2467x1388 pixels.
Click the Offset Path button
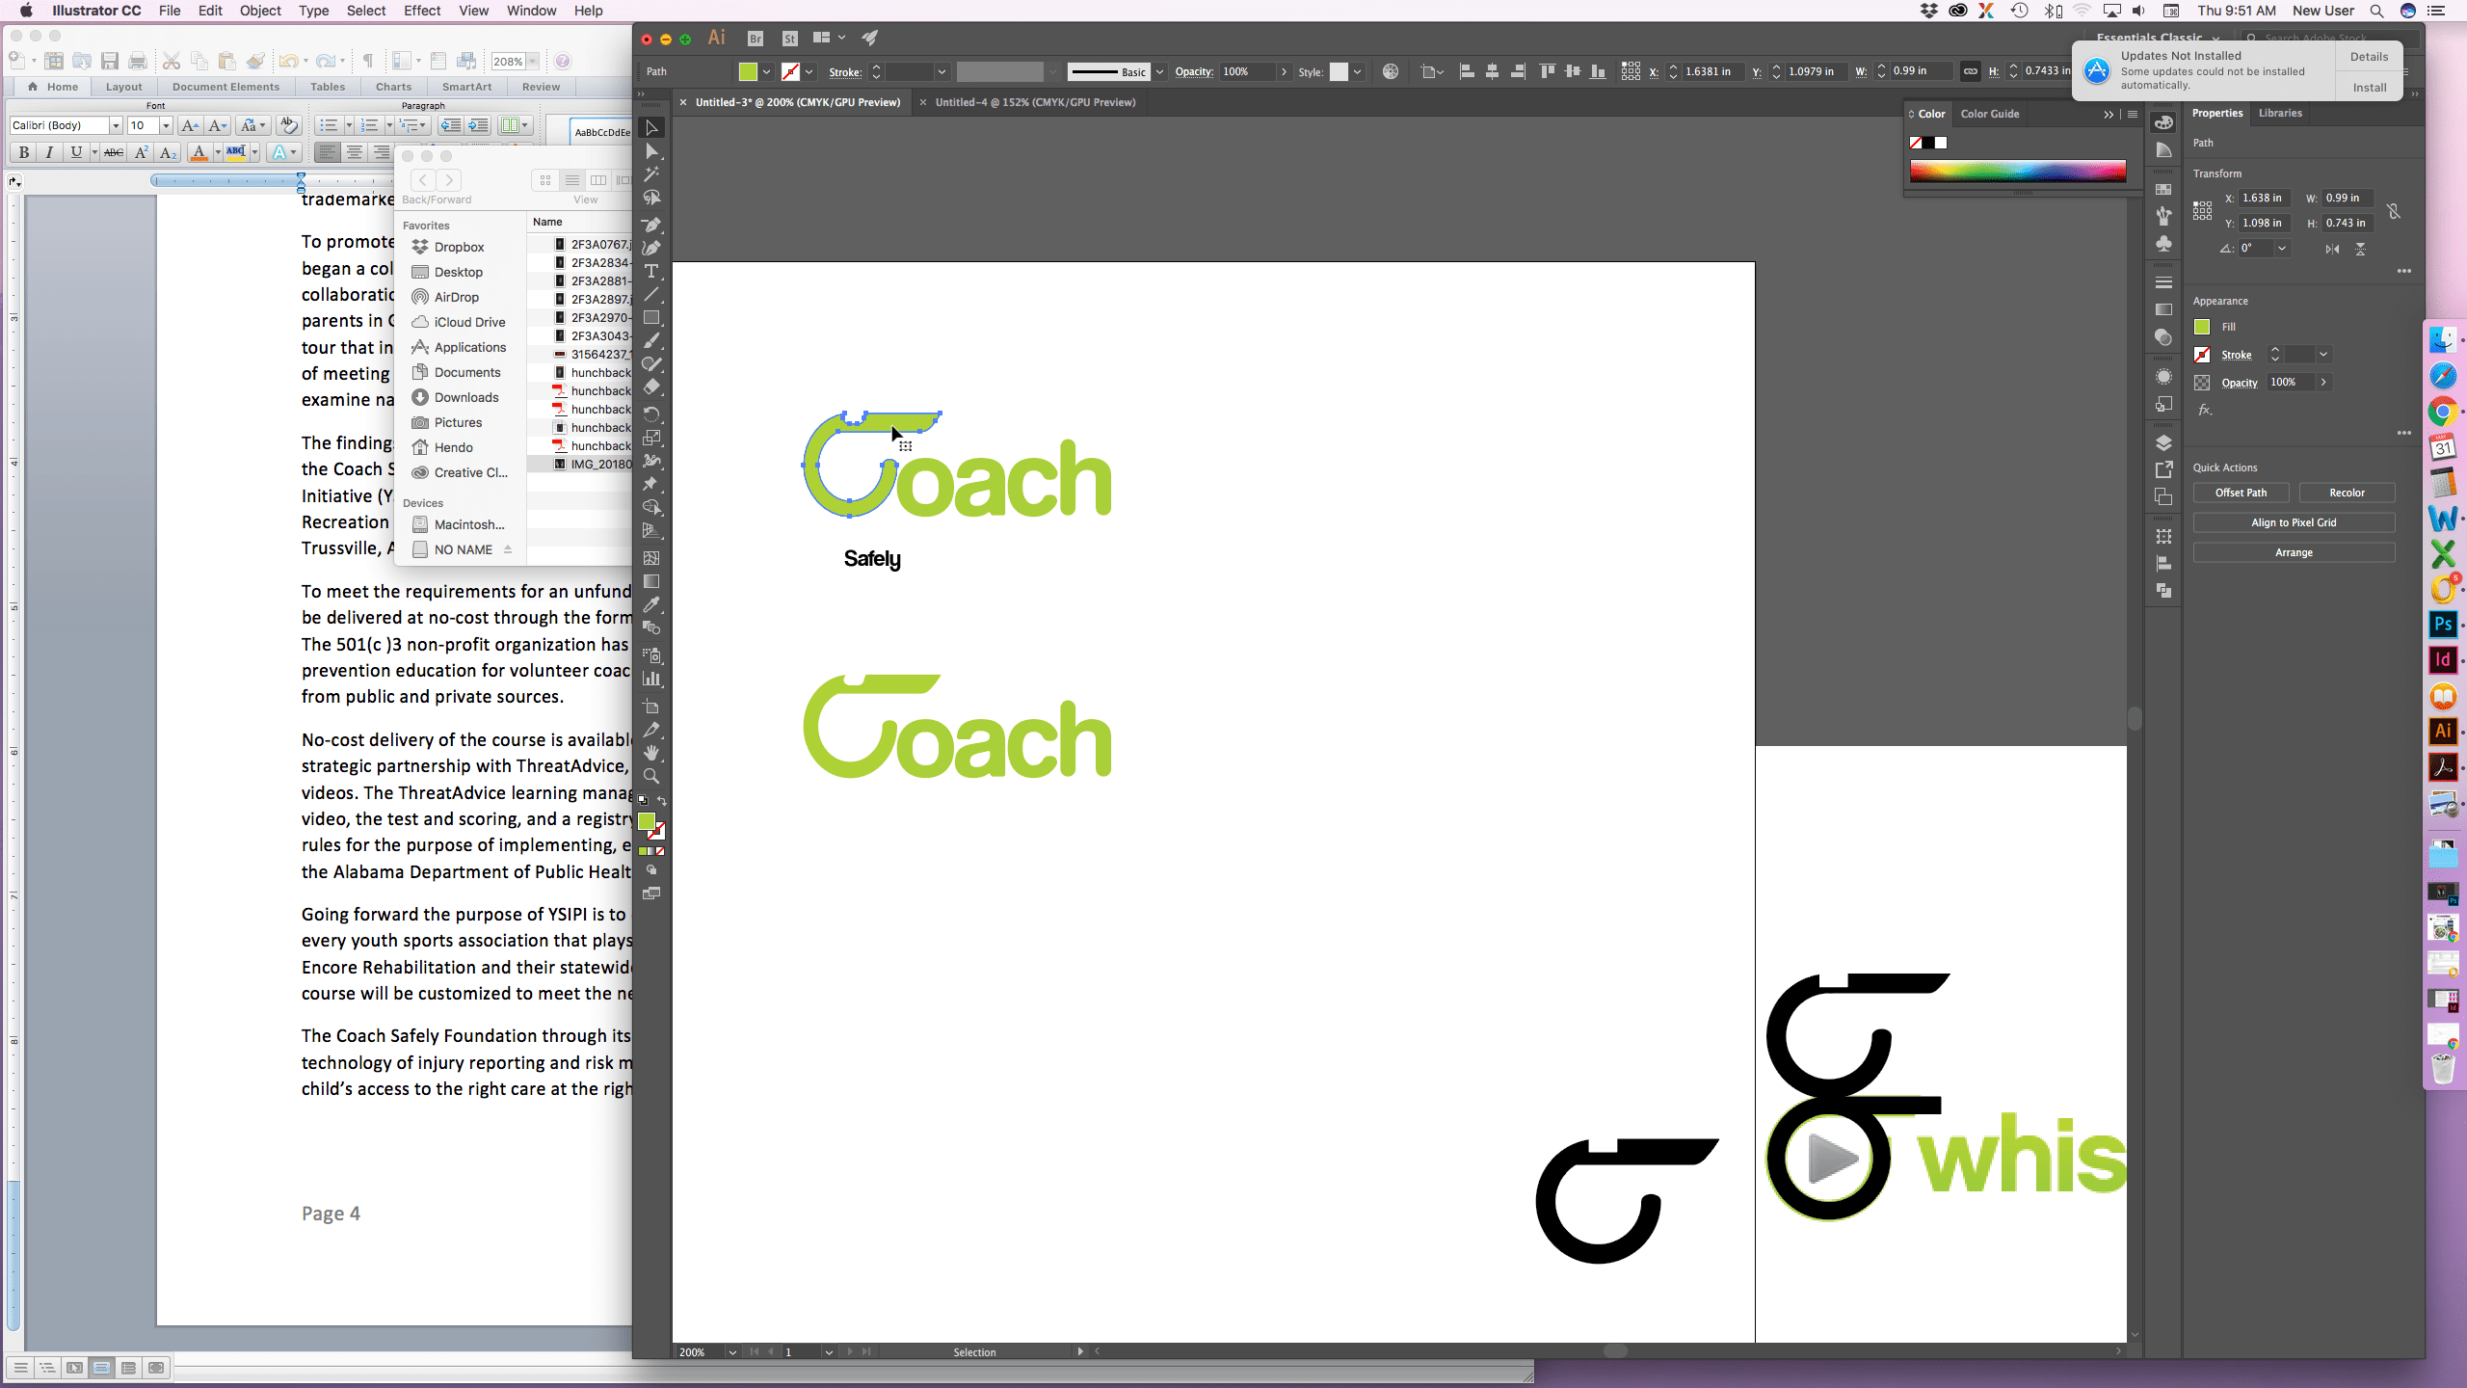2241,493
